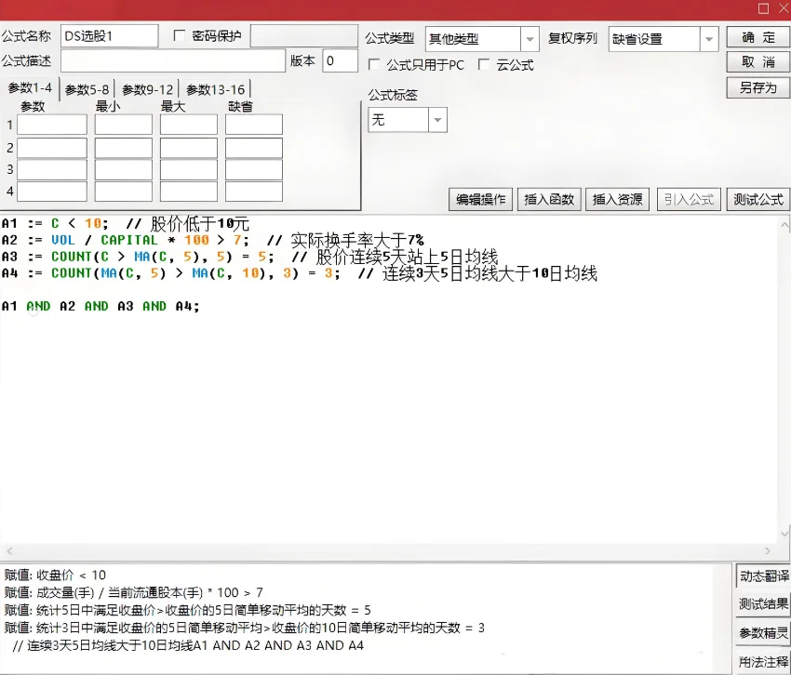Image resolution: width=791 pixels, height=675 pixels.
Task: Click the 取消 button
Action: tap(756, 63)
